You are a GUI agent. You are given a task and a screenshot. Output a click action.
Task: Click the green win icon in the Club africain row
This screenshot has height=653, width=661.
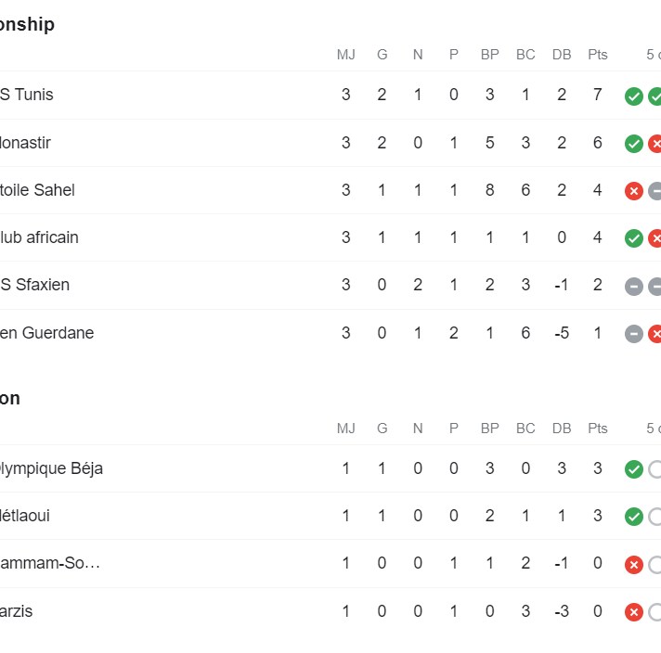pyautogui.click(x=633, y=238)
